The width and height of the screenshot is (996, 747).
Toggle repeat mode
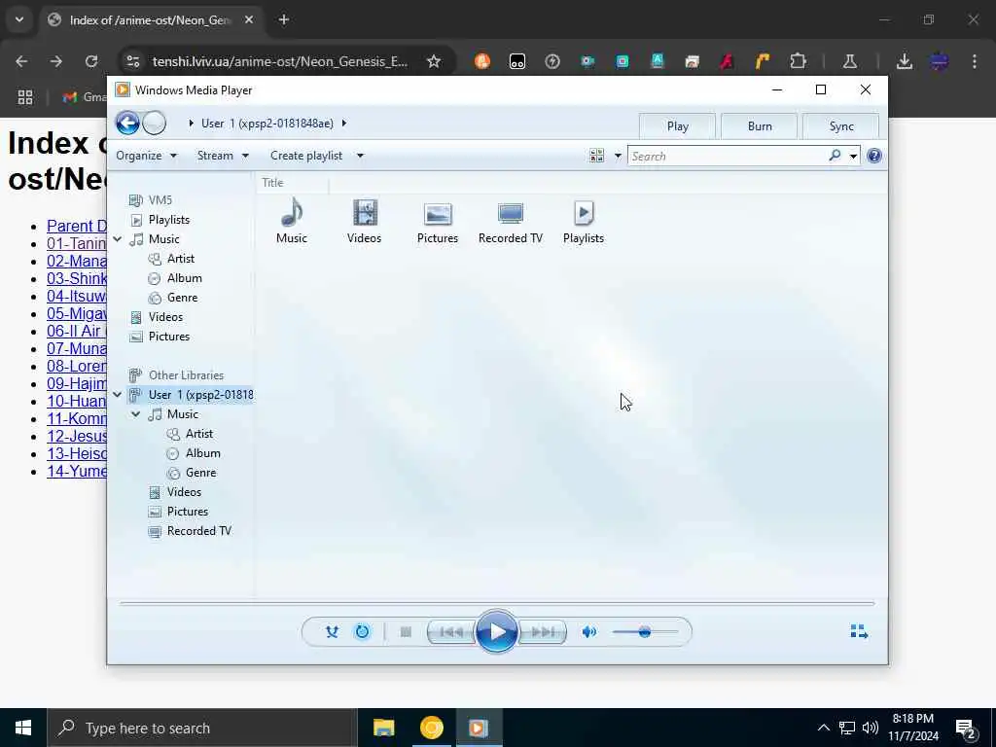pyautogui.click(x=362, y=631)
